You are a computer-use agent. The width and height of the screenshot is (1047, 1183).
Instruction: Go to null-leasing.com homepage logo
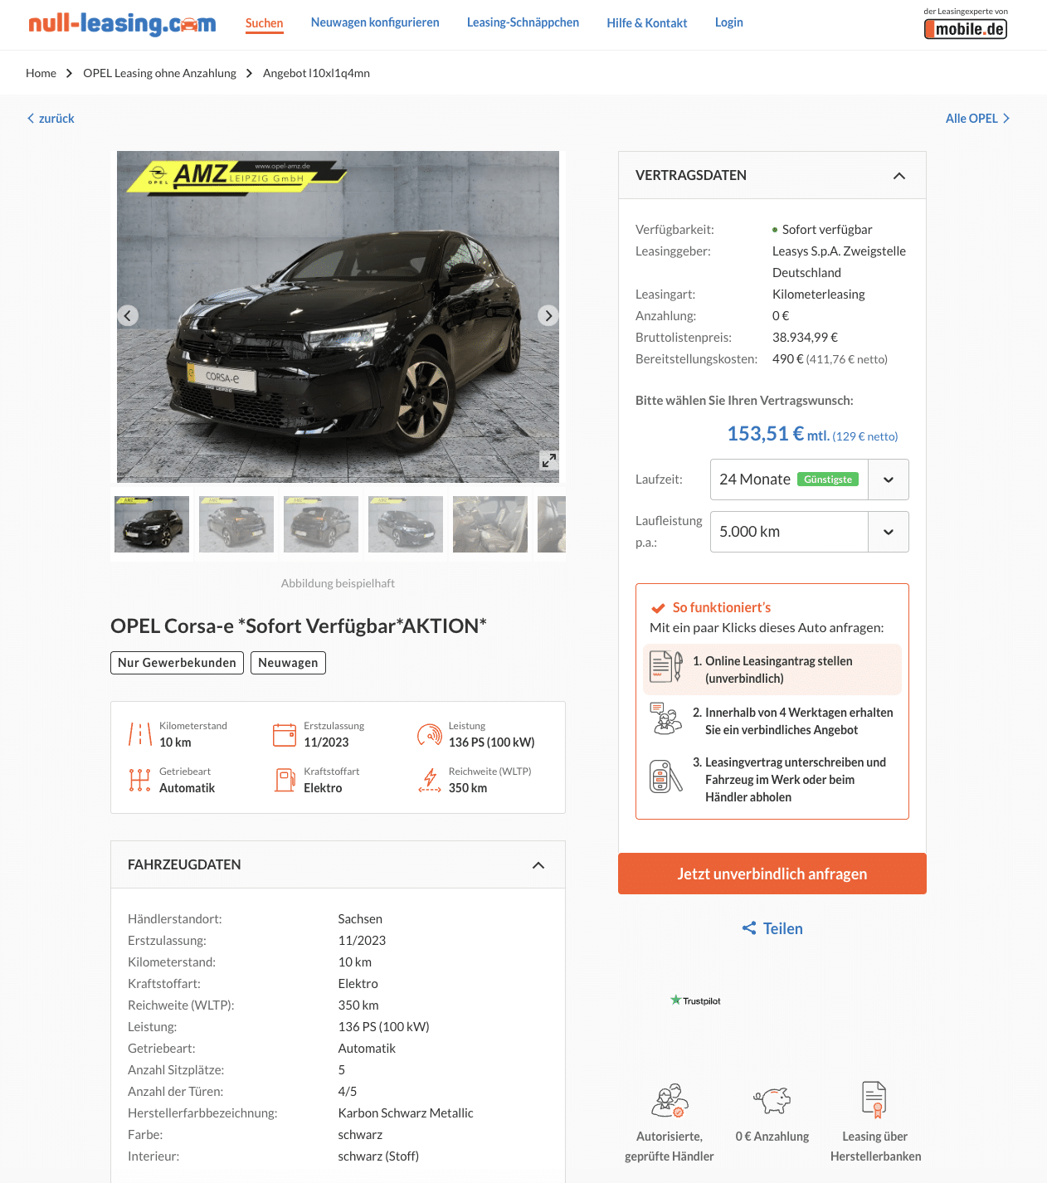(122, 23)
